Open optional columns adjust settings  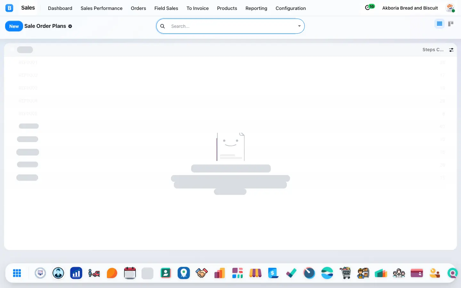(x=451, y=50)
